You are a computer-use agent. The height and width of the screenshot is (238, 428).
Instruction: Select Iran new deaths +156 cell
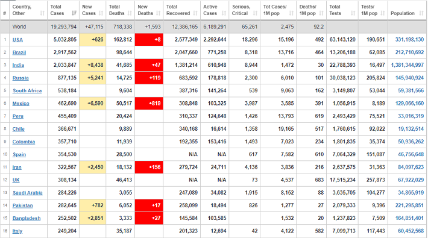(149, 168)
